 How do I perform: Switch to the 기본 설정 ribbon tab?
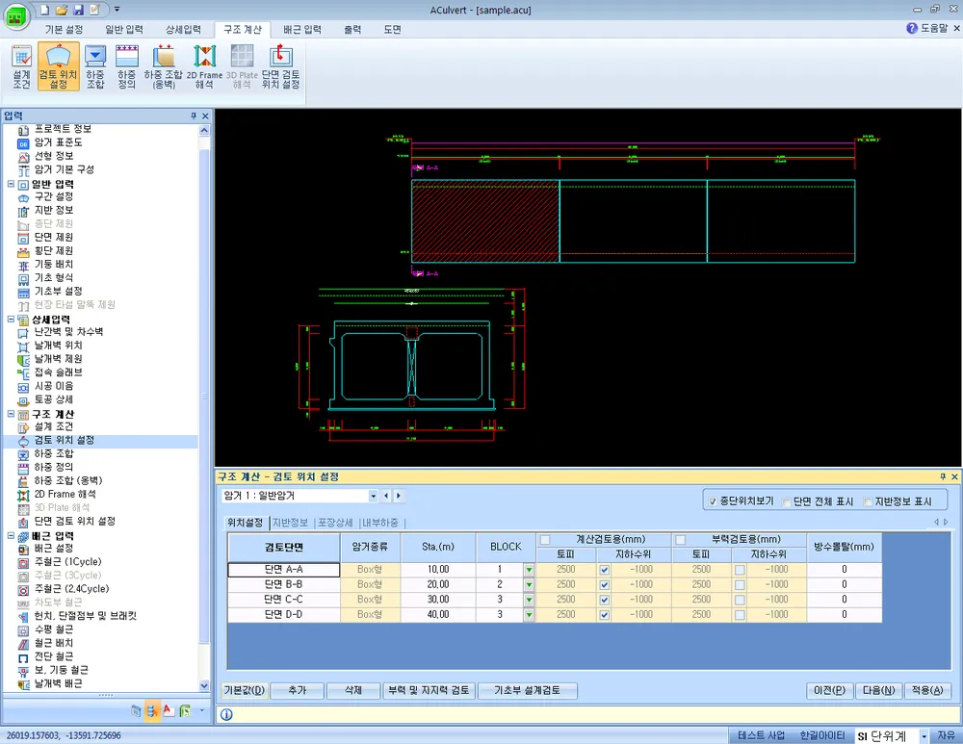pyautogui.click(x=64, y=30)
